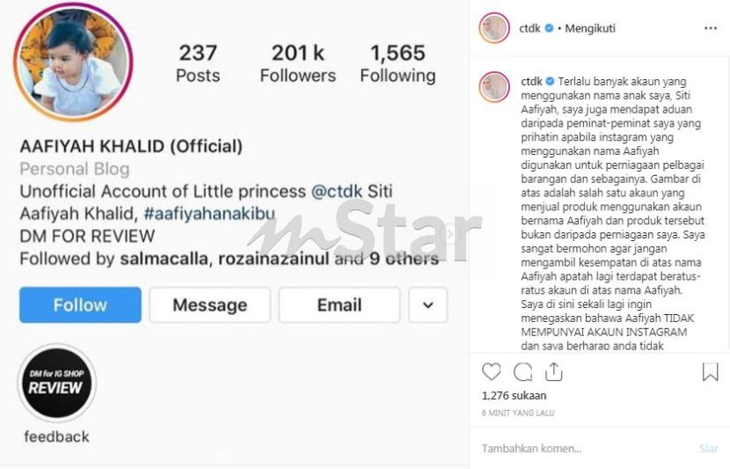730x469 pixels.
Task: Save post with the bookmark icon
Action: point(710,372)
